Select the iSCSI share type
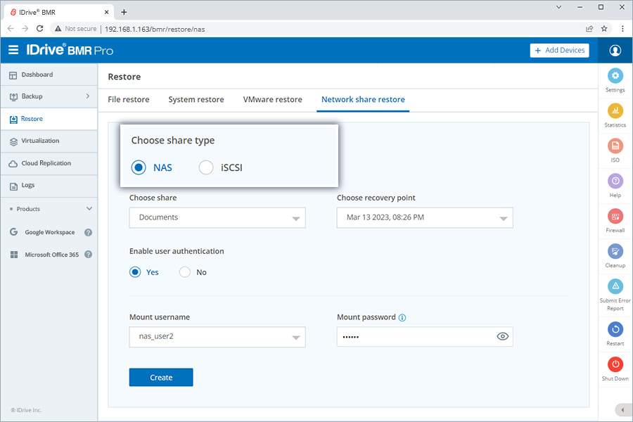 [206, 167]
